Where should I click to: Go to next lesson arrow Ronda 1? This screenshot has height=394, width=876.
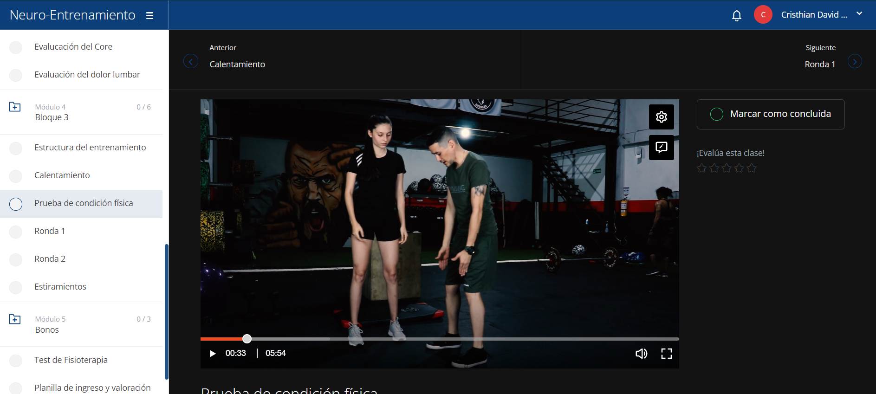click(x=855, y=61)
